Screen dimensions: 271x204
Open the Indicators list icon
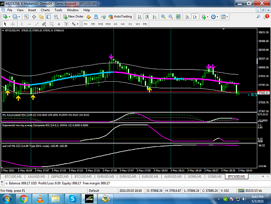[x=204, y=17]
